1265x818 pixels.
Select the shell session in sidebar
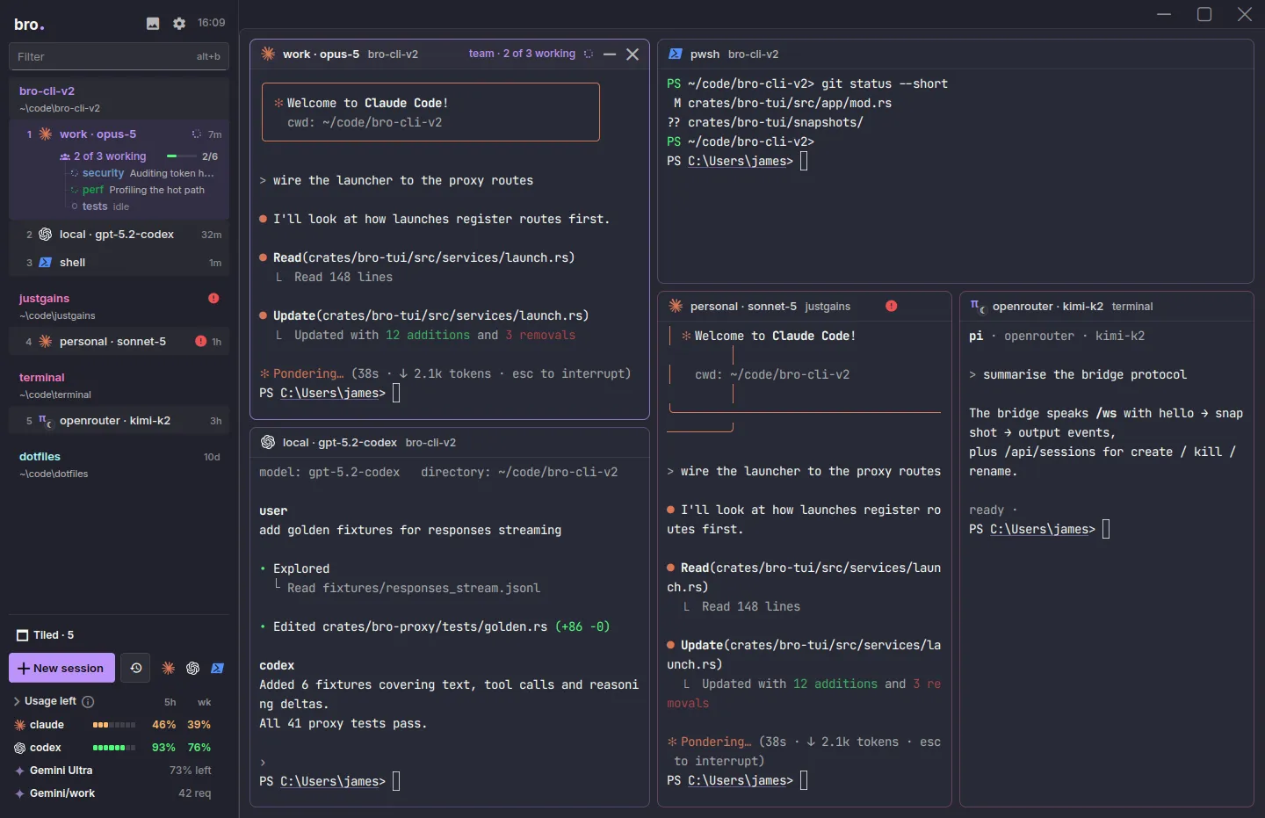point(119,263)
